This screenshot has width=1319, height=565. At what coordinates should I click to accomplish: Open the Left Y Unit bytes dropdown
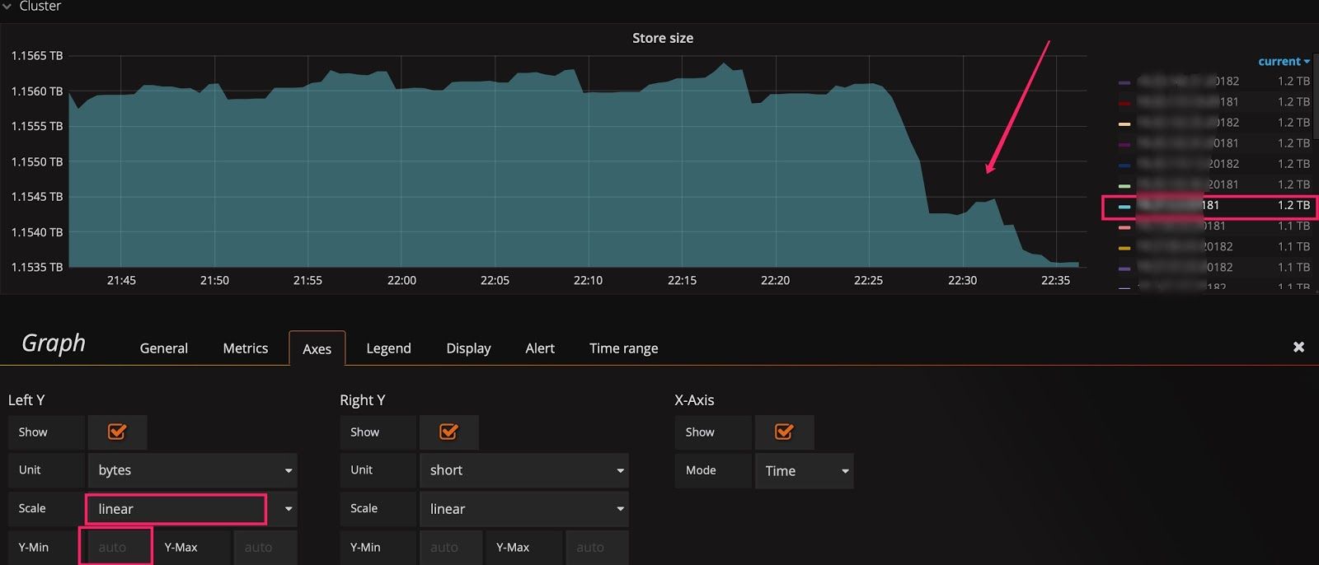[x=192, y=470]
